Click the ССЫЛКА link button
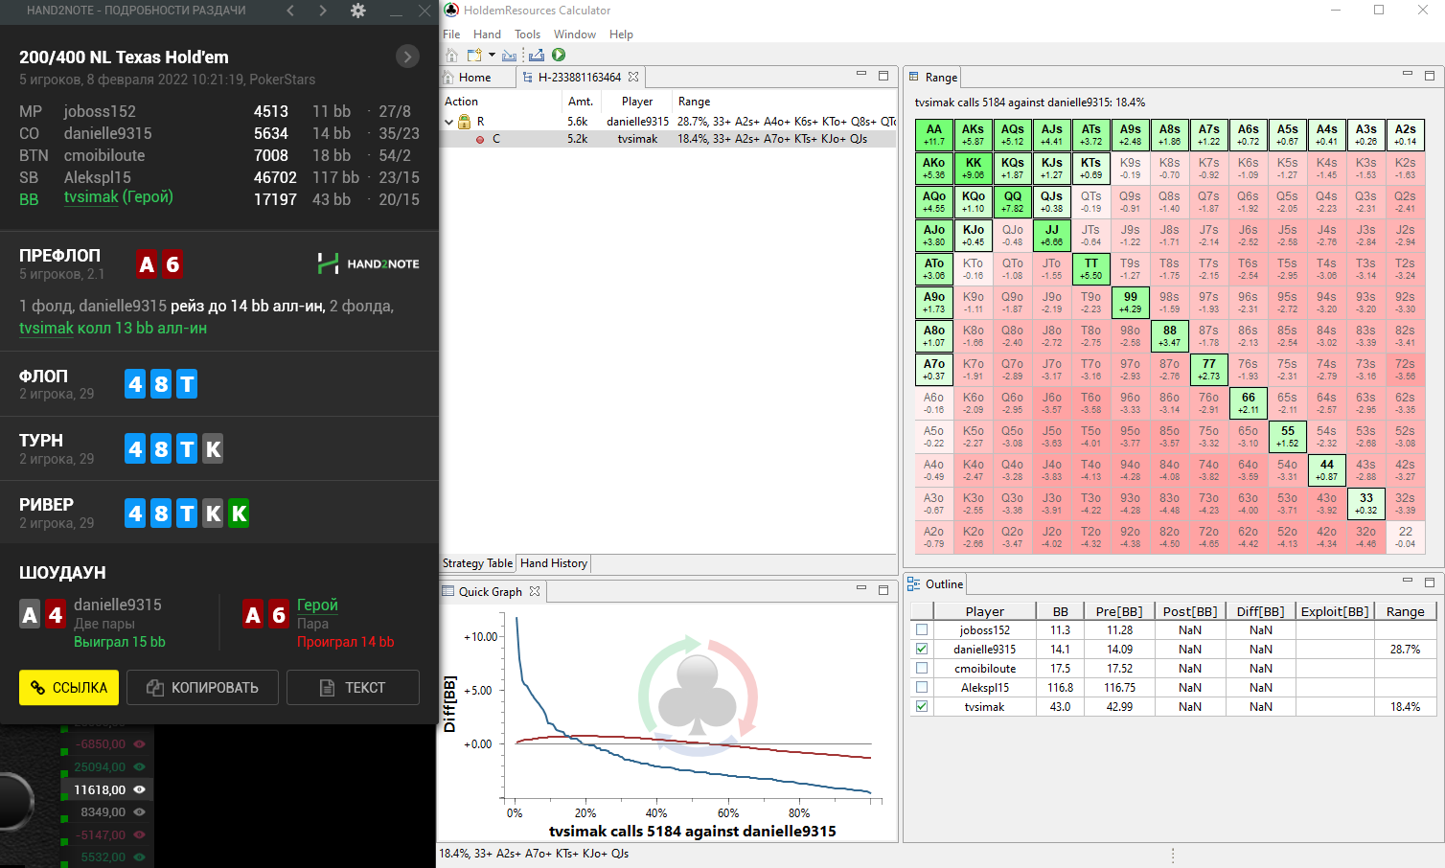Screen dimensions: 1445x868 (69, 688)
